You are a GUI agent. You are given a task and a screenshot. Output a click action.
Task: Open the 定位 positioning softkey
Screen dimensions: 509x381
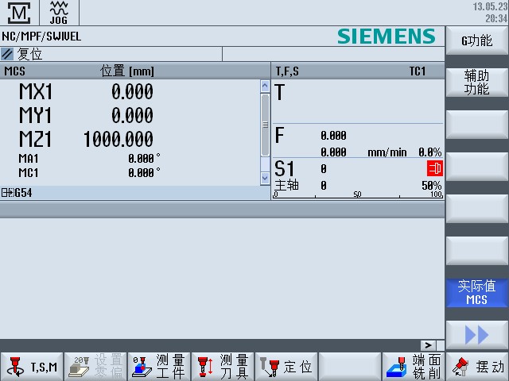[286, 367]
